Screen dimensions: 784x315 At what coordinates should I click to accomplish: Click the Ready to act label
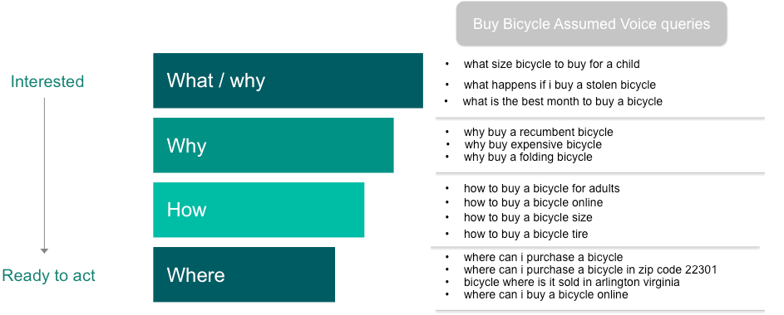point(48,275)
